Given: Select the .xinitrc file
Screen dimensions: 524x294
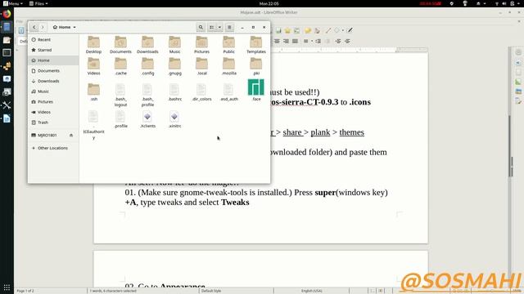Looking at the screenshot, I should point(174,119).
